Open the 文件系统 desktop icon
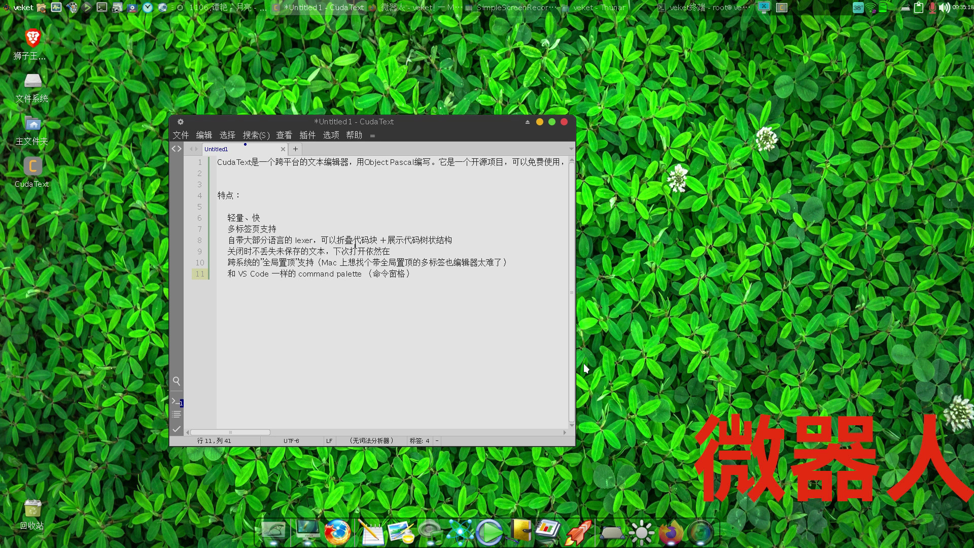The image size is (974, 548). tap(32, 88)
